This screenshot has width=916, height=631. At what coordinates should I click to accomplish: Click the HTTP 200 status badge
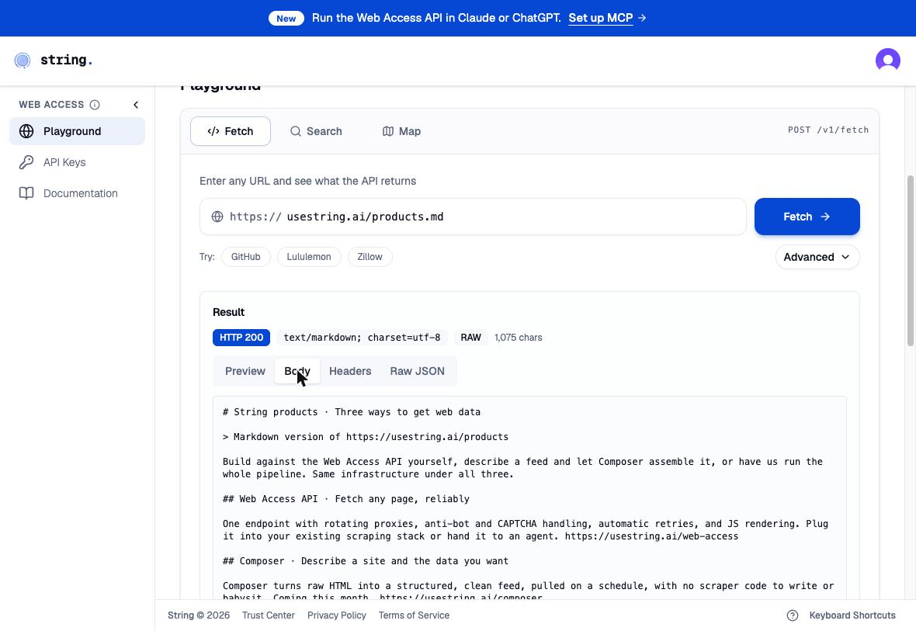(x=241, y=338)
